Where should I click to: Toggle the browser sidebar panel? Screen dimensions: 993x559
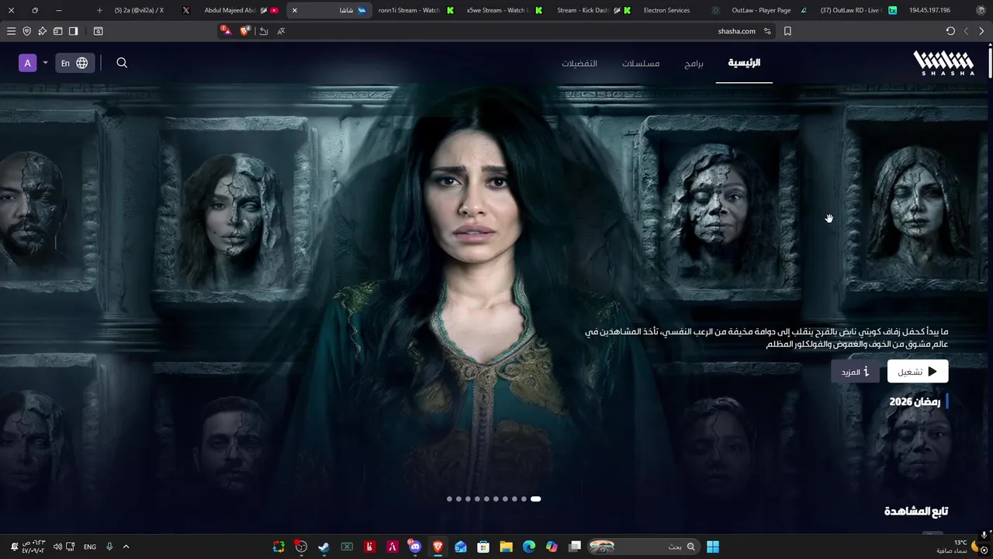(x=73, y=31)
